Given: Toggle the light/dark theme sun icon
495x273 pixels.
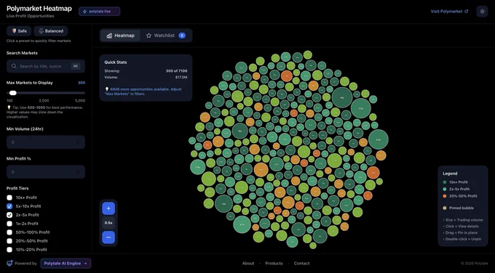Looking at the screenshot, I should click(x=482, y=12).
